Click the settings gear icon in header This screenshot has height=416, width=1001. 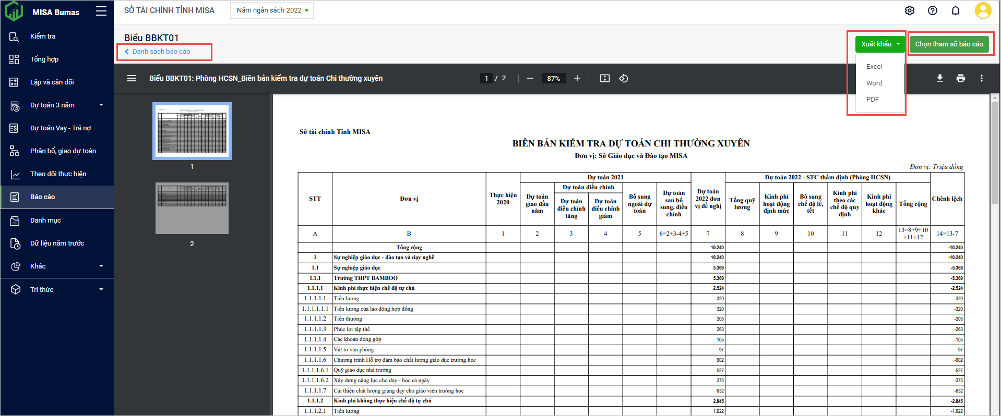click(x=910, y=10)
